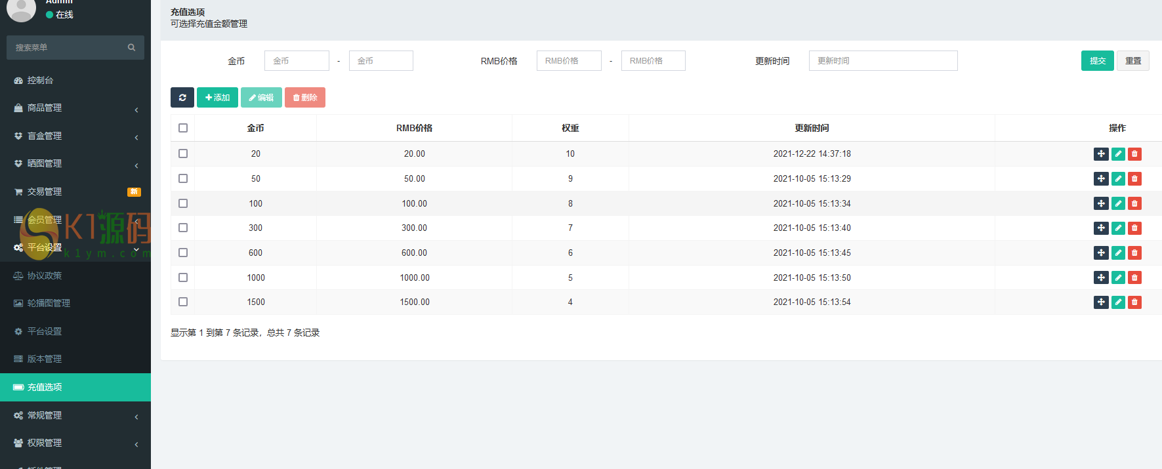Image resolution: width=1162 pixels, height=469 pixels.
Task: Click red trash icon for 600 coin row
Action: pyautogui.click(x=1134, y=253)
